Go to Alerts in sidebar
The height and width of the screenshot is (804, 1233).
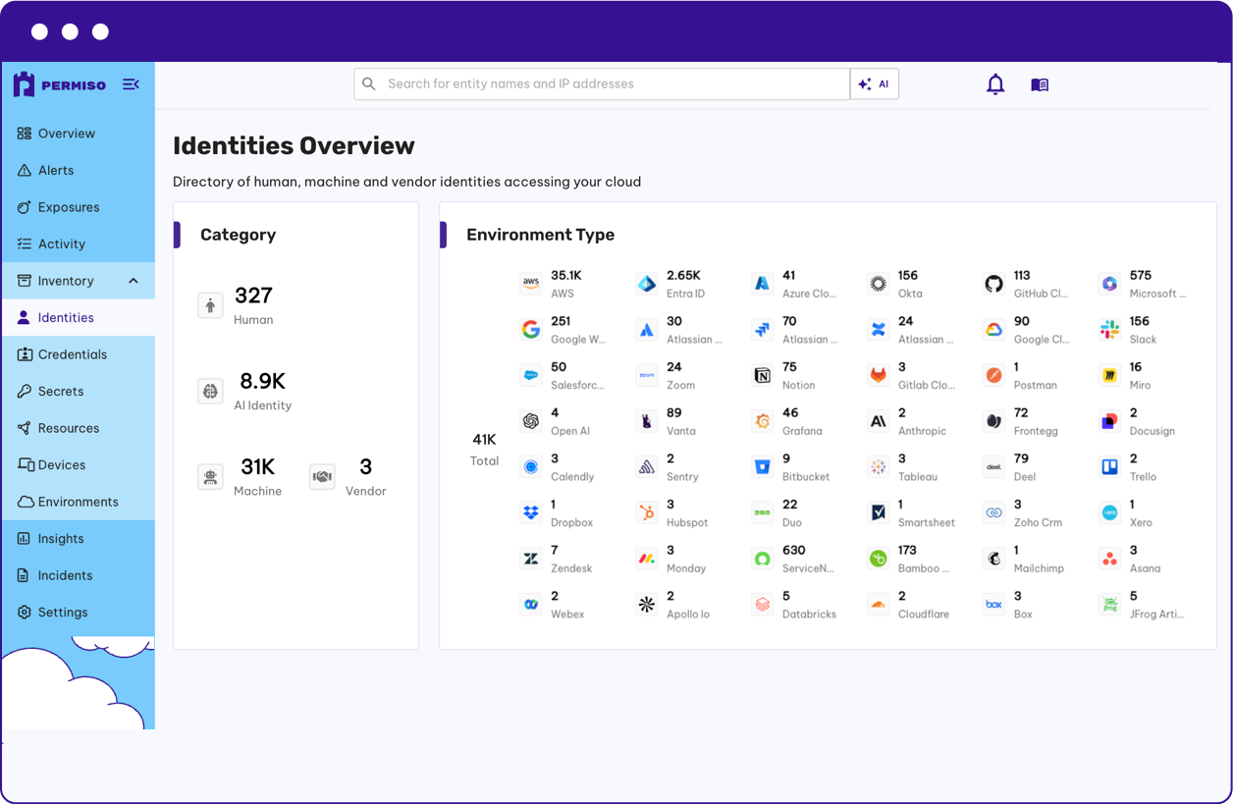click(56, 171)
